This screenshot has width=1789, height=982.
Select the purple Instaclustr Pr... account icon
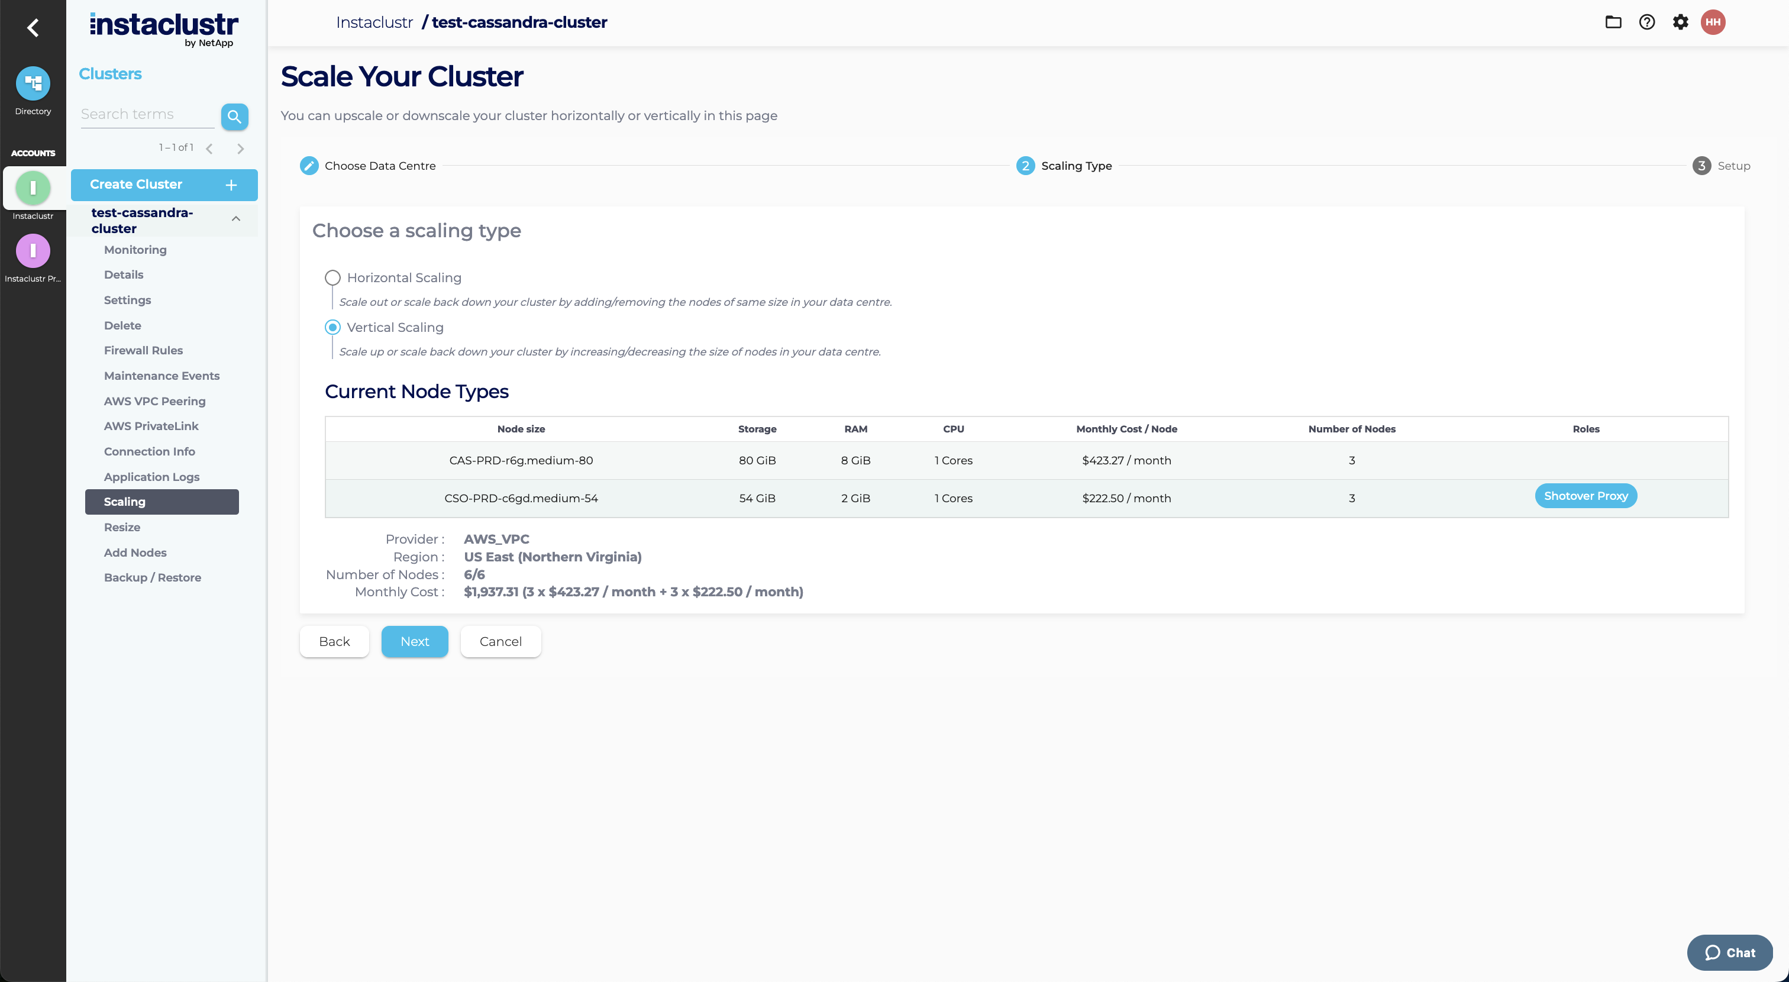[33, 251]
